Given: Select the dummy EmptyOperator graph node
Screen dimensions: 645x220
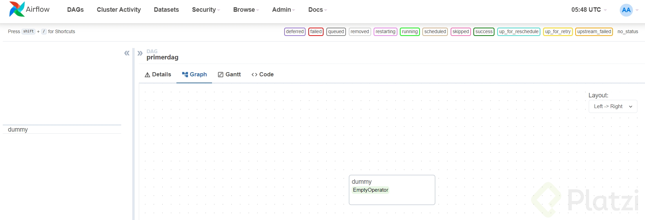Looking at the screenshot, I should 392,190.
